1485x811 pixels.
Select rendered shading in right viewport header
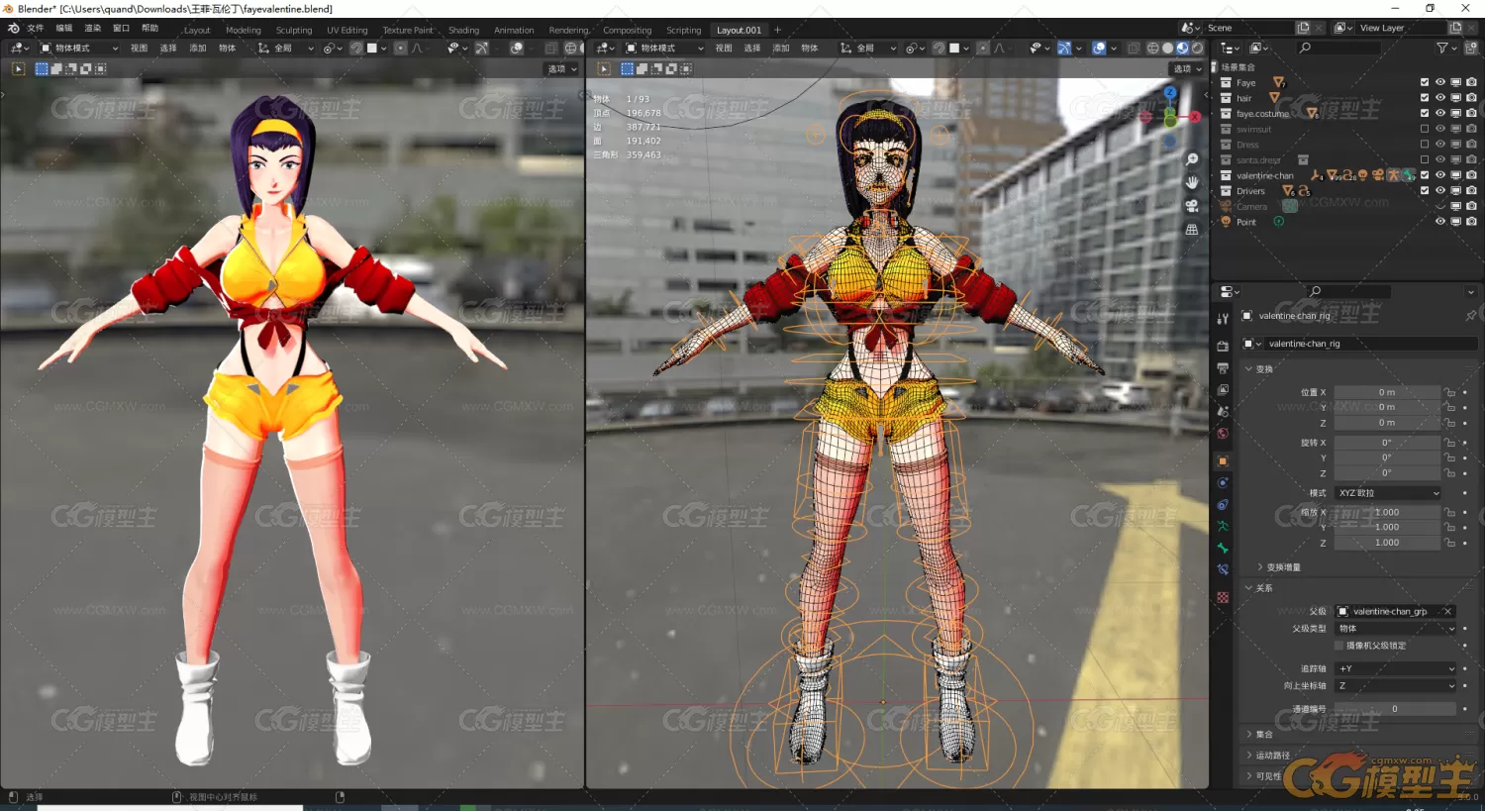(x=1197, y=48)
